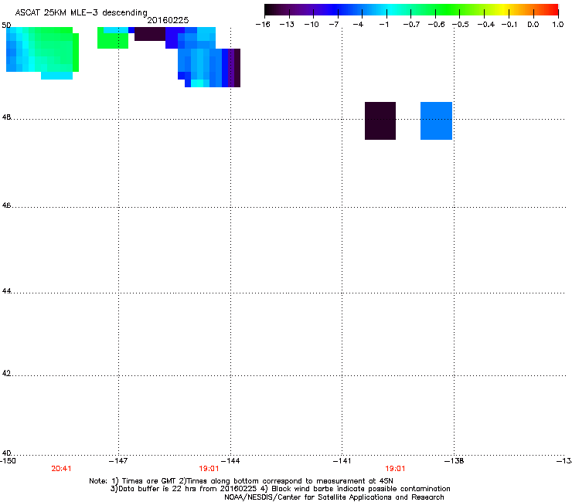Click the blue data square near 48N
572x502 pixels.
pos(436,120)
